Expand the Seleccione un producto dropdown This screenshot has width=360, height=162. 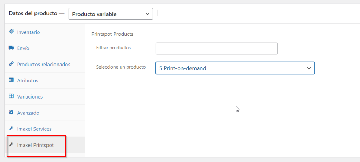tap(235, 68)
